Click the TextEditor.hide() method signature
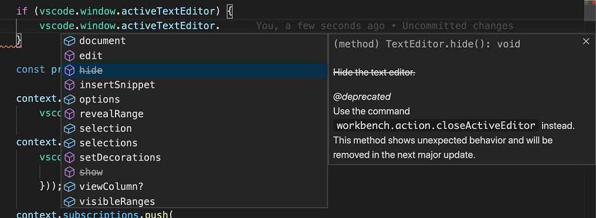 point(426,44)
